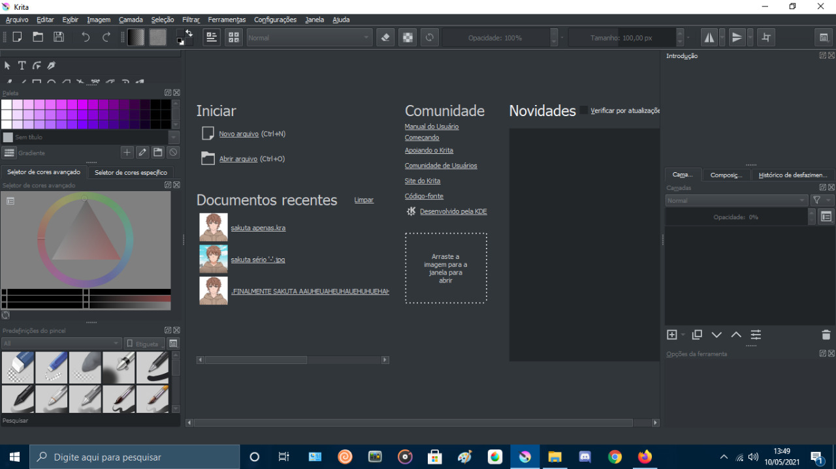Click the move layer up arrow

click(x=736, y=335)
